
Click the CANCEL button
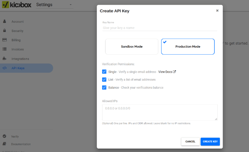190,142
